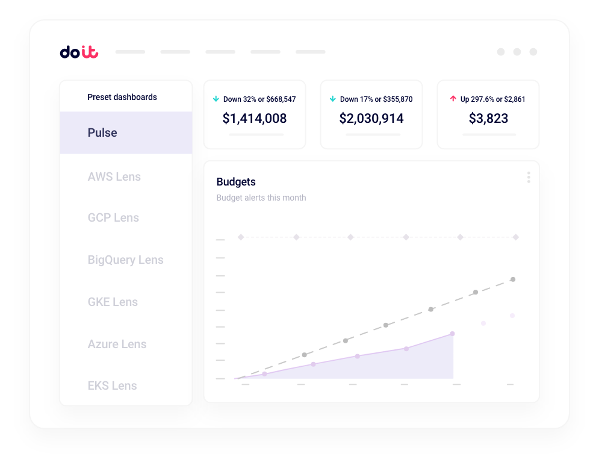Open the AWS Lens dashboard
Image resolution: width=599 pixels, height=468 pixels.
point(114,176)
